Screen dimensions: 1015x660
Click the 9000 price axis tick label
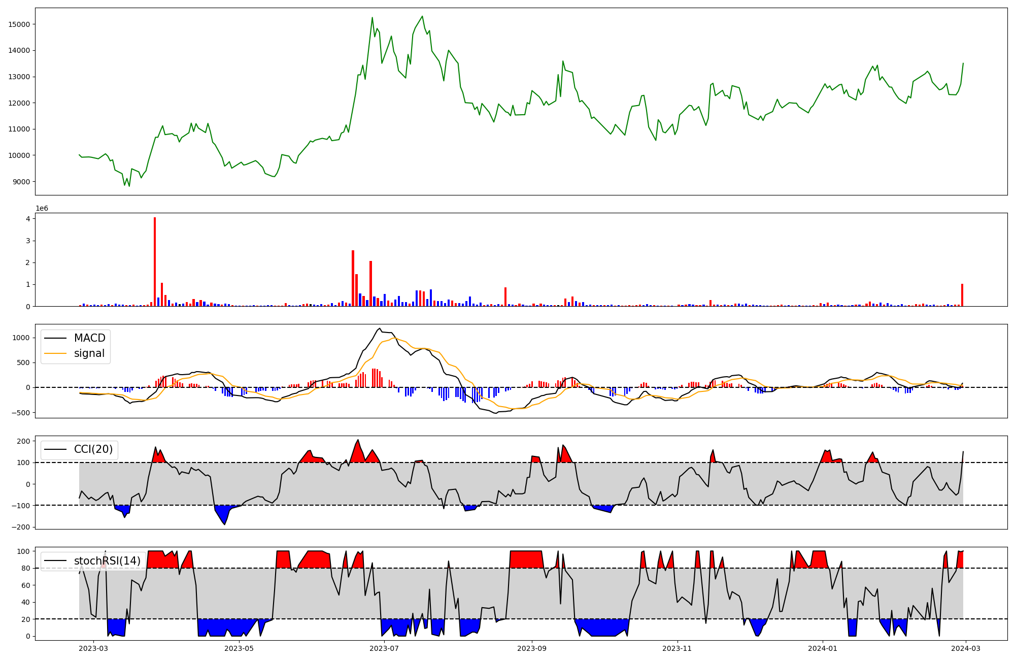(21, 182)
